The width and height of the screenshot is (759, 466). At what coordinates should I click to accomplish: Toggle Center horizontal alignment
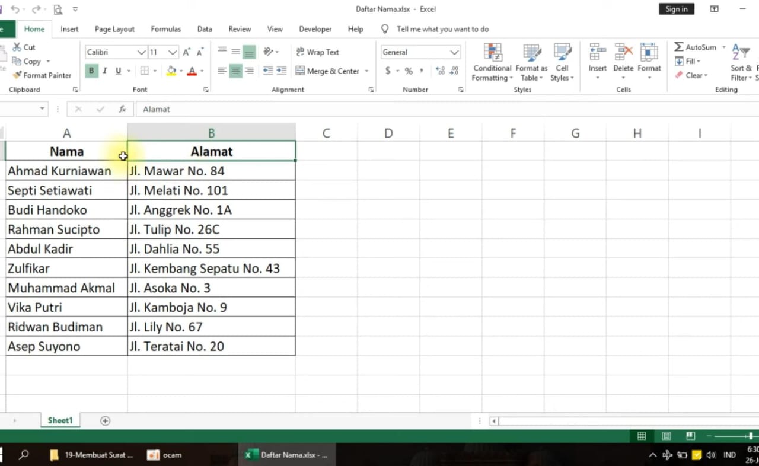tap(236, 71)
